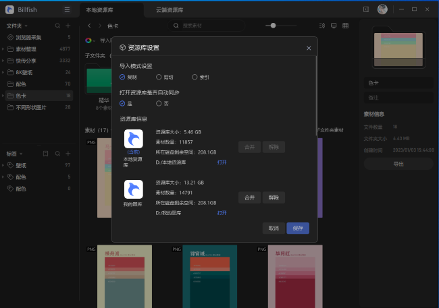Close the 资源库设置 dialog

click(x=309, y=49)
